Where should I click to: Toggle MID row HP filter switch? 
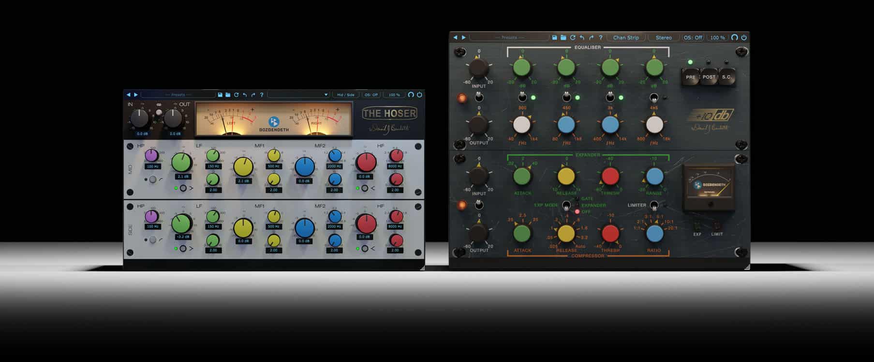coord(153,180)
